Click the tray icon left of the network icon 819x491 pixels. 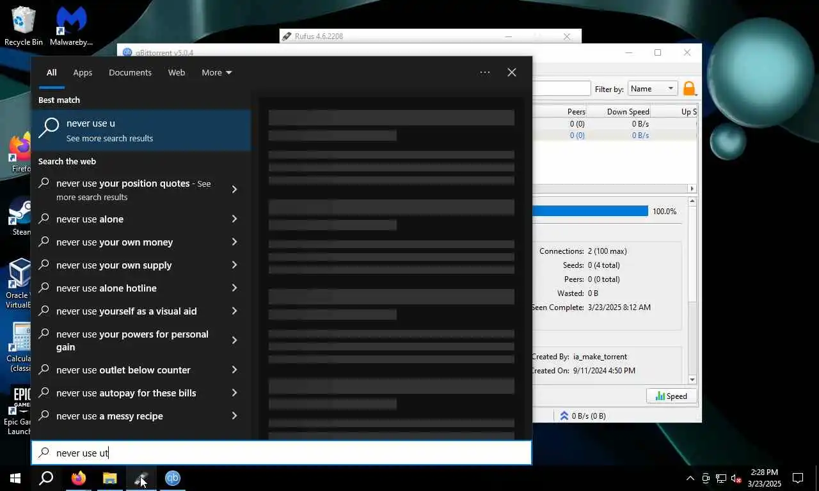[706, 478]
